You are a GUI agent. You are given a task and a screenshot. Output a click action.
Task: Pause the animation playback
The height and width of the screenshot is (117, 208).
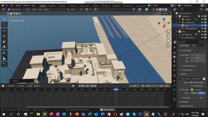87,86
